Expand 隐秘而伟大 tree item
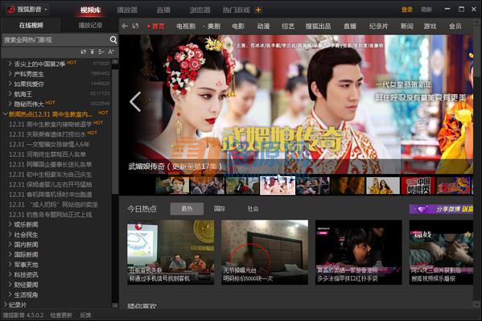The image size is (482, 321). pos(10,104)
